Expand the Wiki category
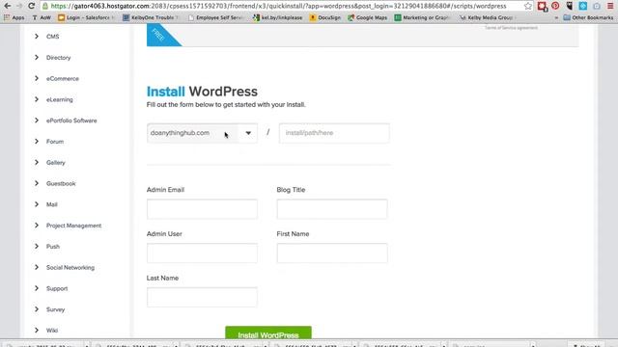The image size is (618, 347). (x=46, y=331)
